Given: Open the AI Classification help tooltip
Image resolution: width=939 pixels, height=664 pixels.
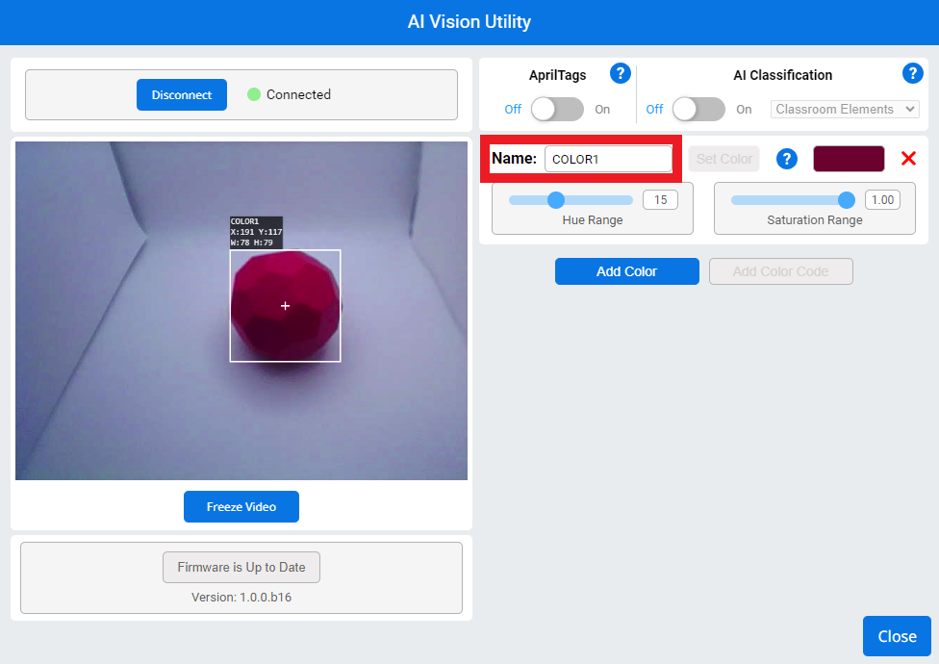Looking at the screenshot, I should coord(912,73).
